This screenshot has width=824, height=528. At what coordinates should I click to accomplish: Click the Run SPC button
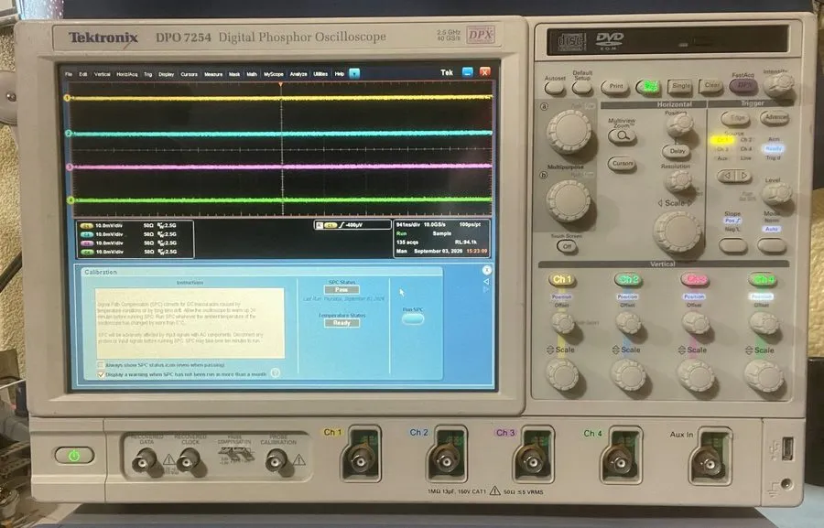click(413, 318)
